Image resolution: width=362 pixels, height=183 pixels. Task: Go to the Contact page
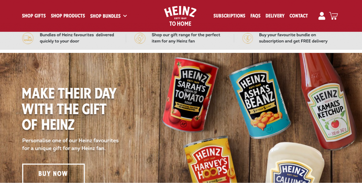pos(299,16)
